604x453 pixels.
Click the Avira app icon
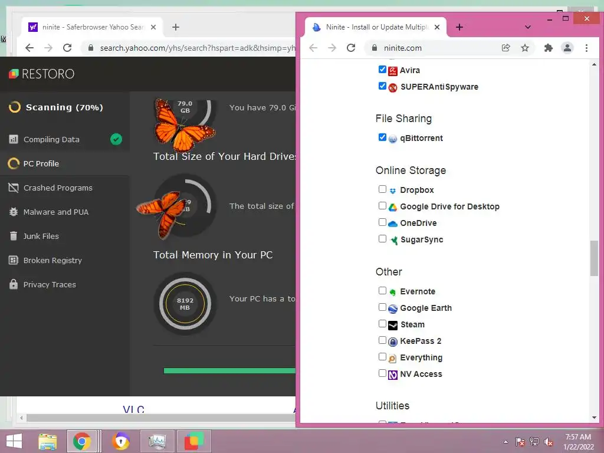coord(392,71)
